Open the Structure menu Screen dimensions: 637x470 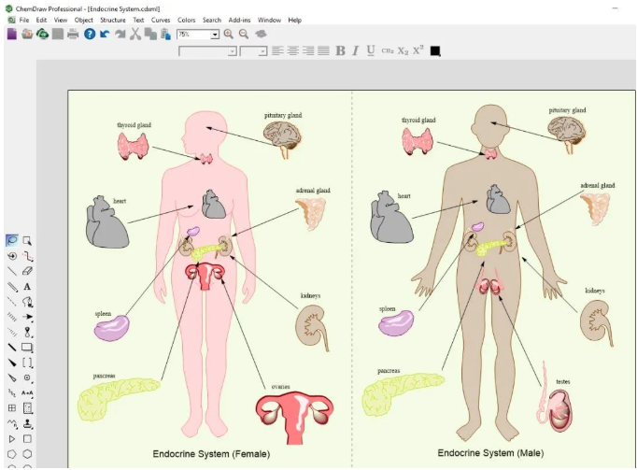pos(113,20)
